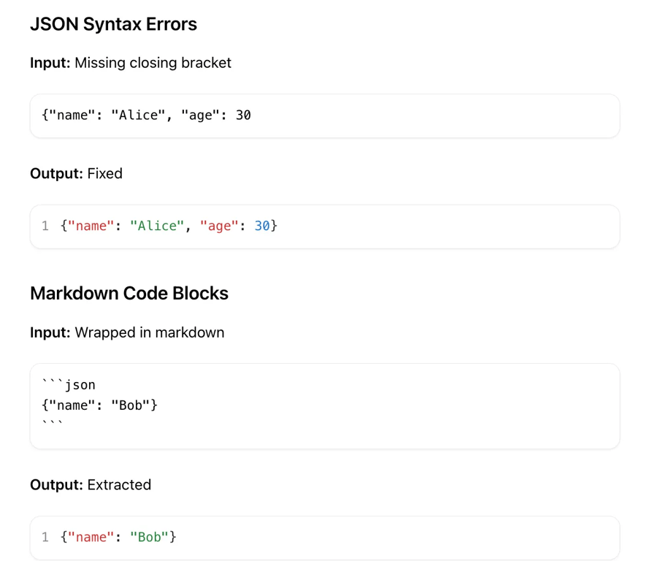Click the "JSON Syntax Errors" heading
The height and width of the screenshot is (561, 655).
113,24
